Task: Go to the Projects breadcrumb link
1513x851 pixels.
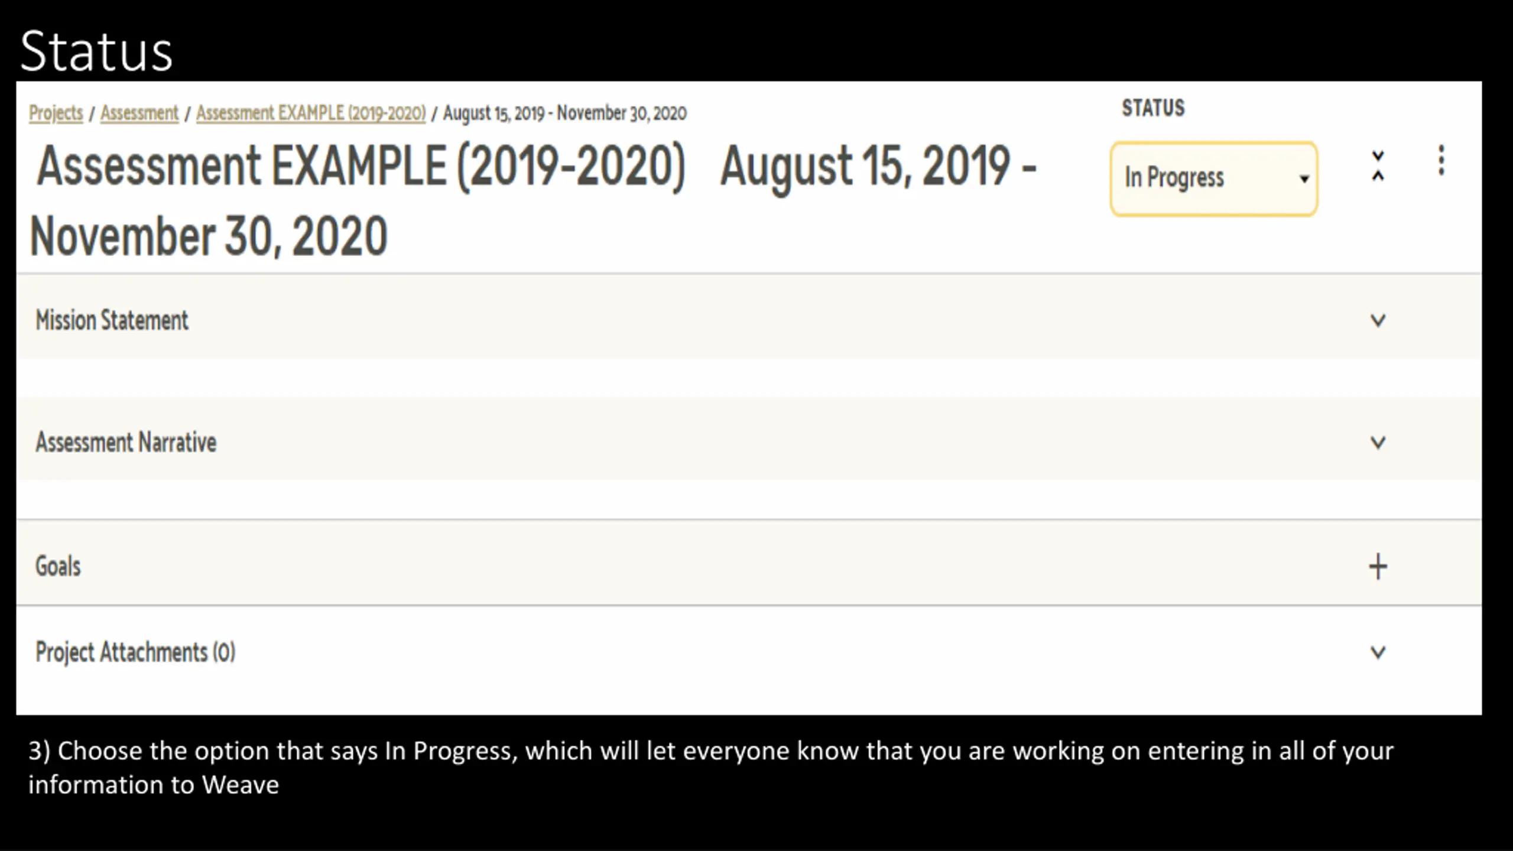Action: click(x=56, y=112)
